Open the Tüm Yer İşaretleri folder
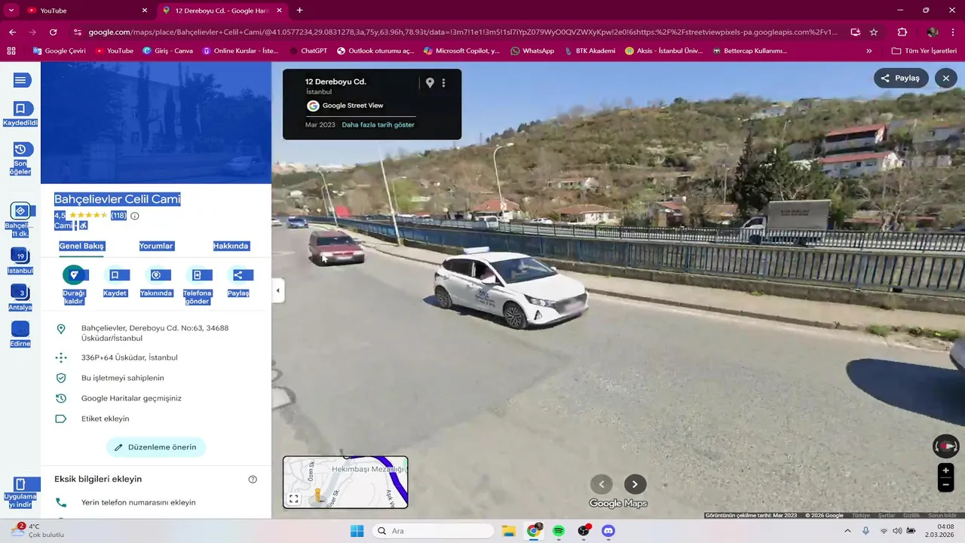This screenshot has width=965, height=543. click(924, 51)
